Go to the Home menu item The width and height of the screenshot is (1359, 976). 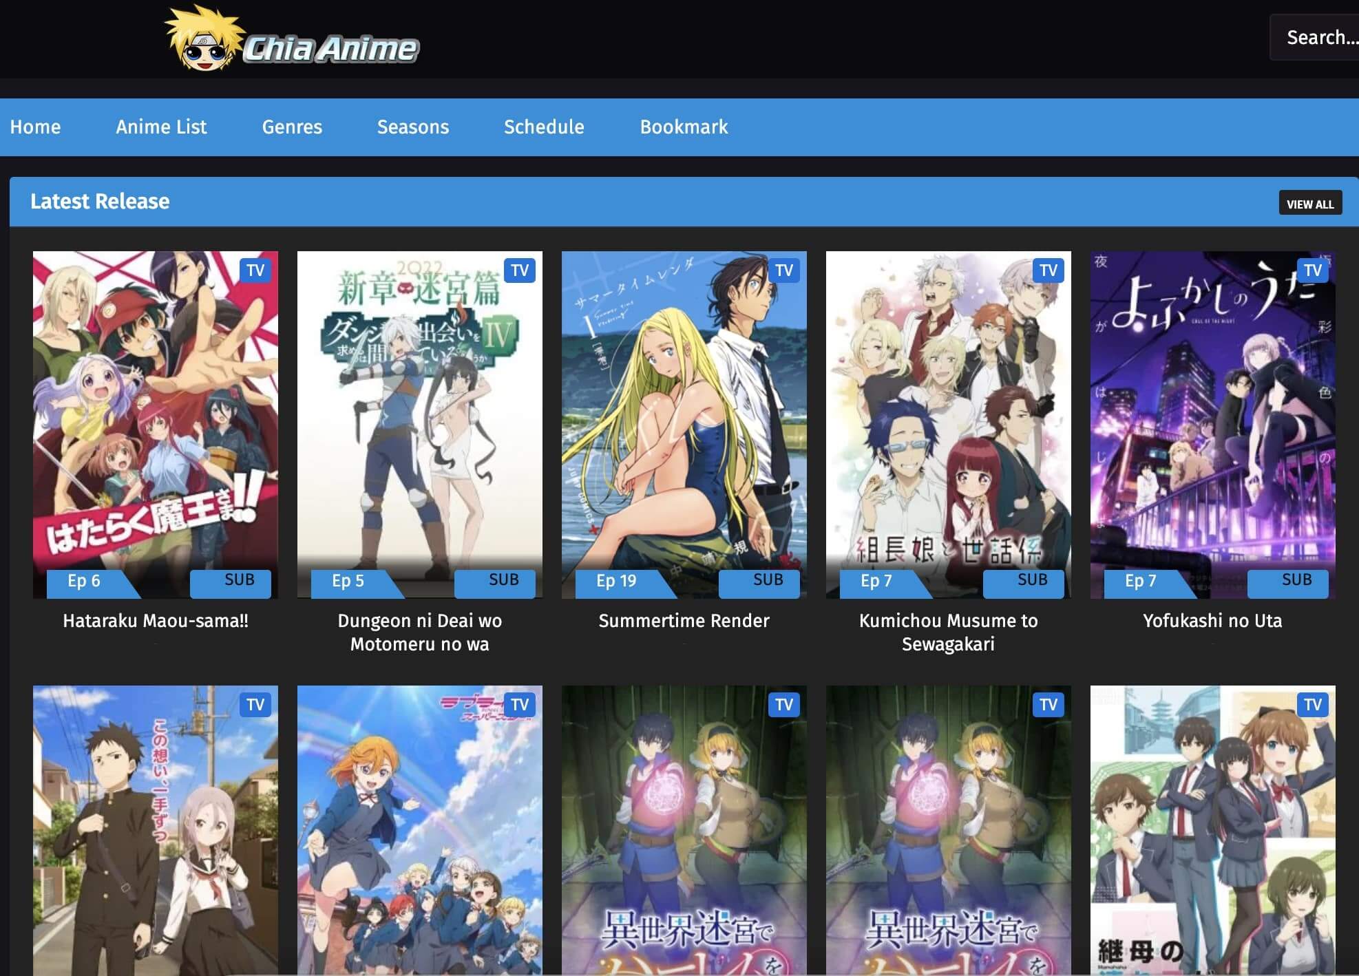(35, 127)
